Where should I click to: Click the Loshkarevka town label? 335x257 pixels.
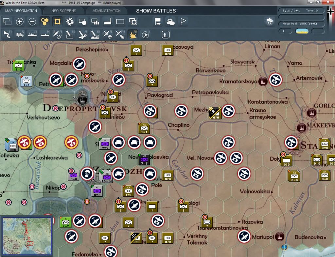tap(52, 158)
